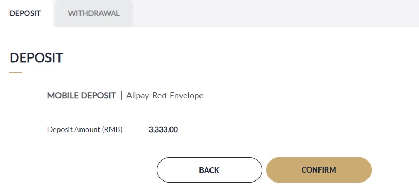Click the Alipay-Red-Envelope payment method text
The height and width of the screenshot is (191, 419).
point(165,95)
